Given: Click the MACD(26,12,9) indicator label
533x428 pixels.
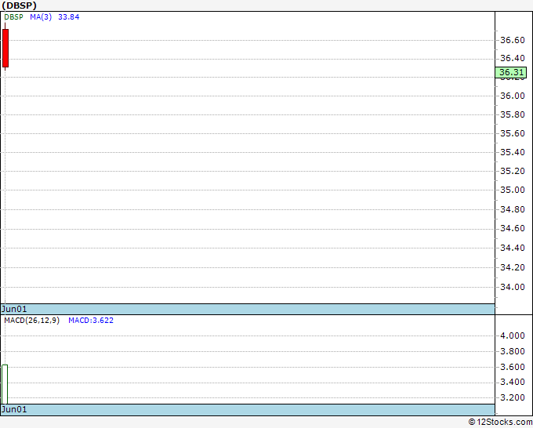Looking at the screenshot, I should 31,321.
